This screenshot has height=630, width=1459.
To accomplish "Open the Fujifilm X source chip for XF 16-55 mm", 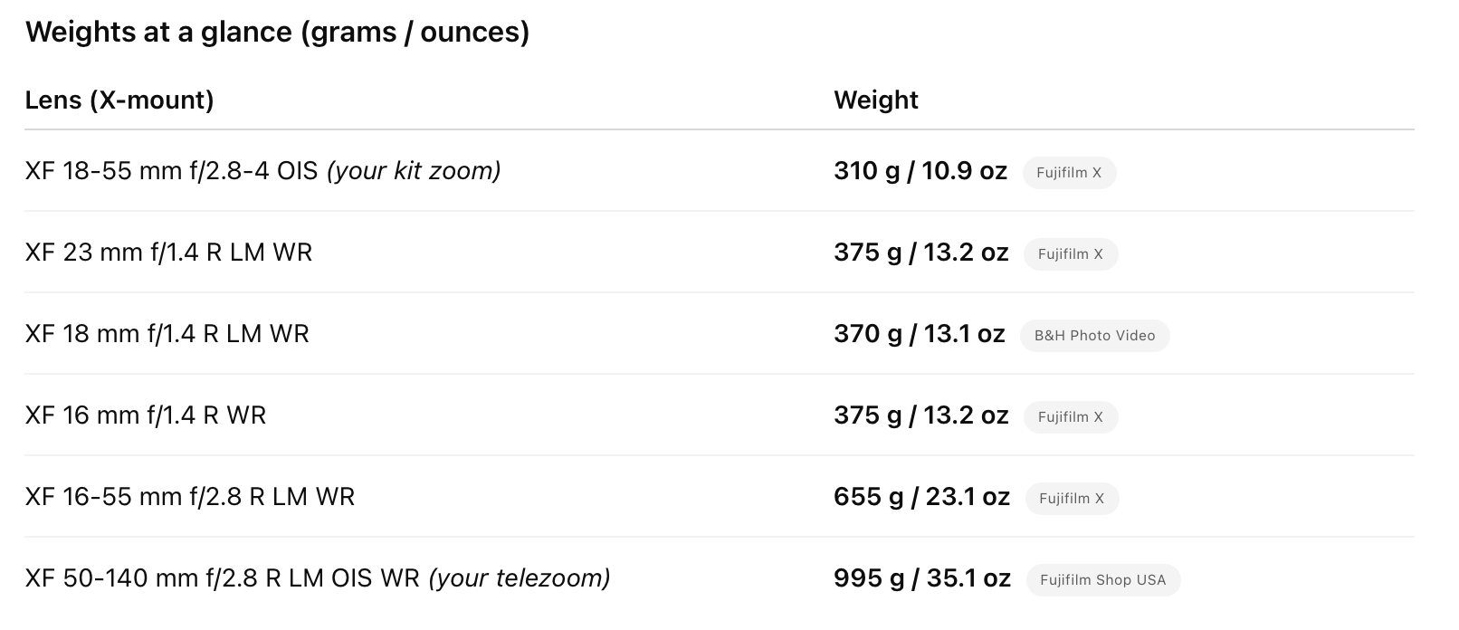I will [1071, 499].
